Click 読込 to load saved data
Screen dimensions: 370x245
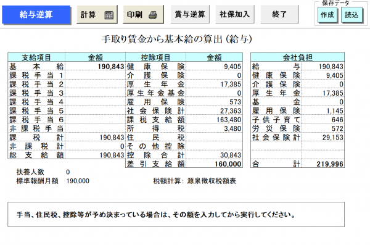coord(351,15)
